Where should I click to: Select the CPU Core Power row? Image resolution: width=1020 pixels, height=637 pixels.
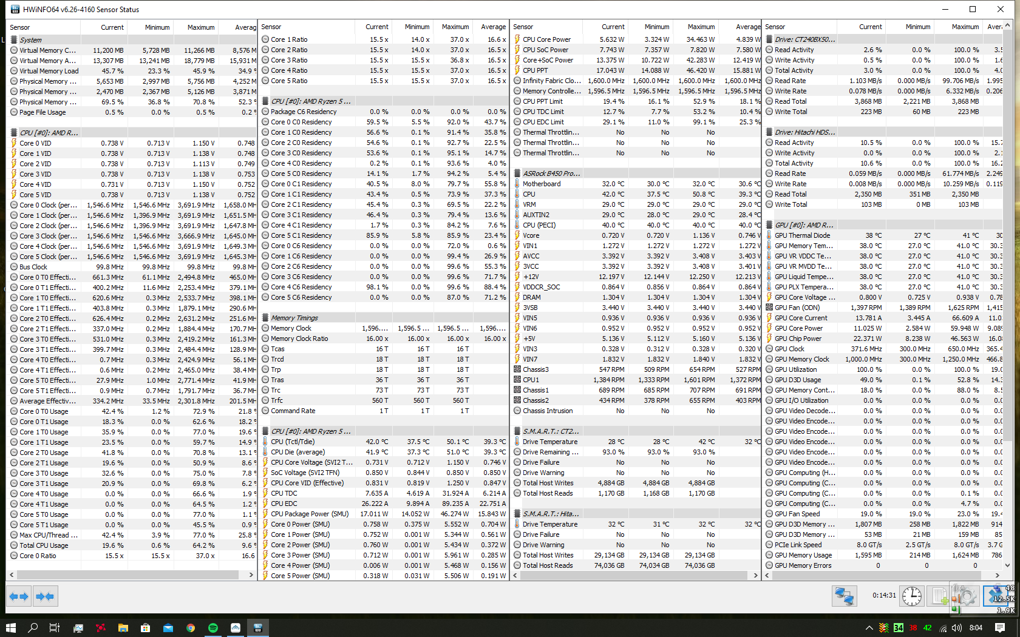point(636,39)
